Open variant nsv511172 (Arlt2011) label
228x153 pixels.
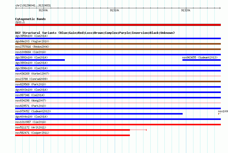[31, 127]
